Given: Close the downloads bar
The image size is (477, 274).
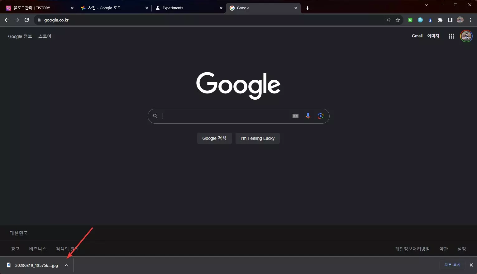Looking at the screenshot, I should click(471, 265).
